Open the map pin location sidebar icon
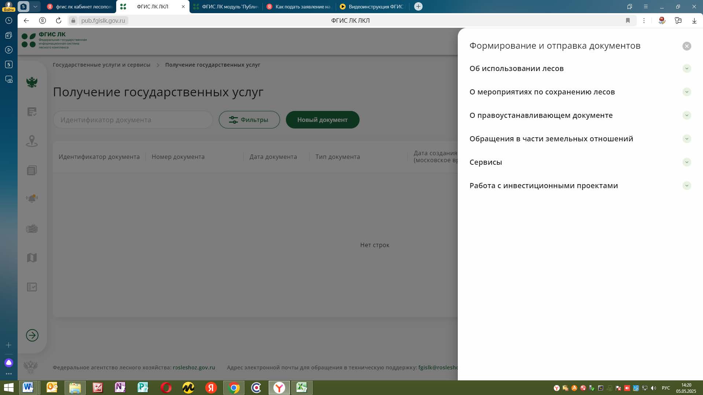 click(x=32, y=141)
